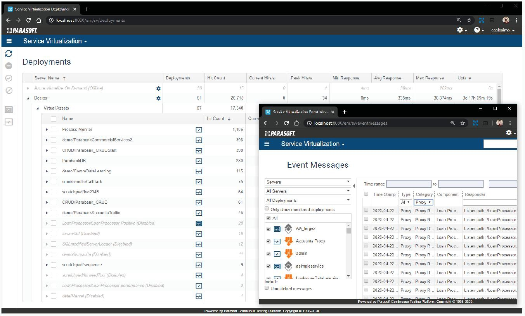Open ccolosimo user menu
Image resolution: width=525 pixels, height=316 pixels.
point(503,30)
